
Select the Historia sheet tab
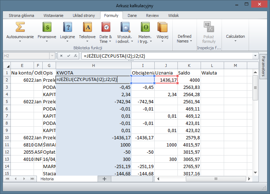47,179
